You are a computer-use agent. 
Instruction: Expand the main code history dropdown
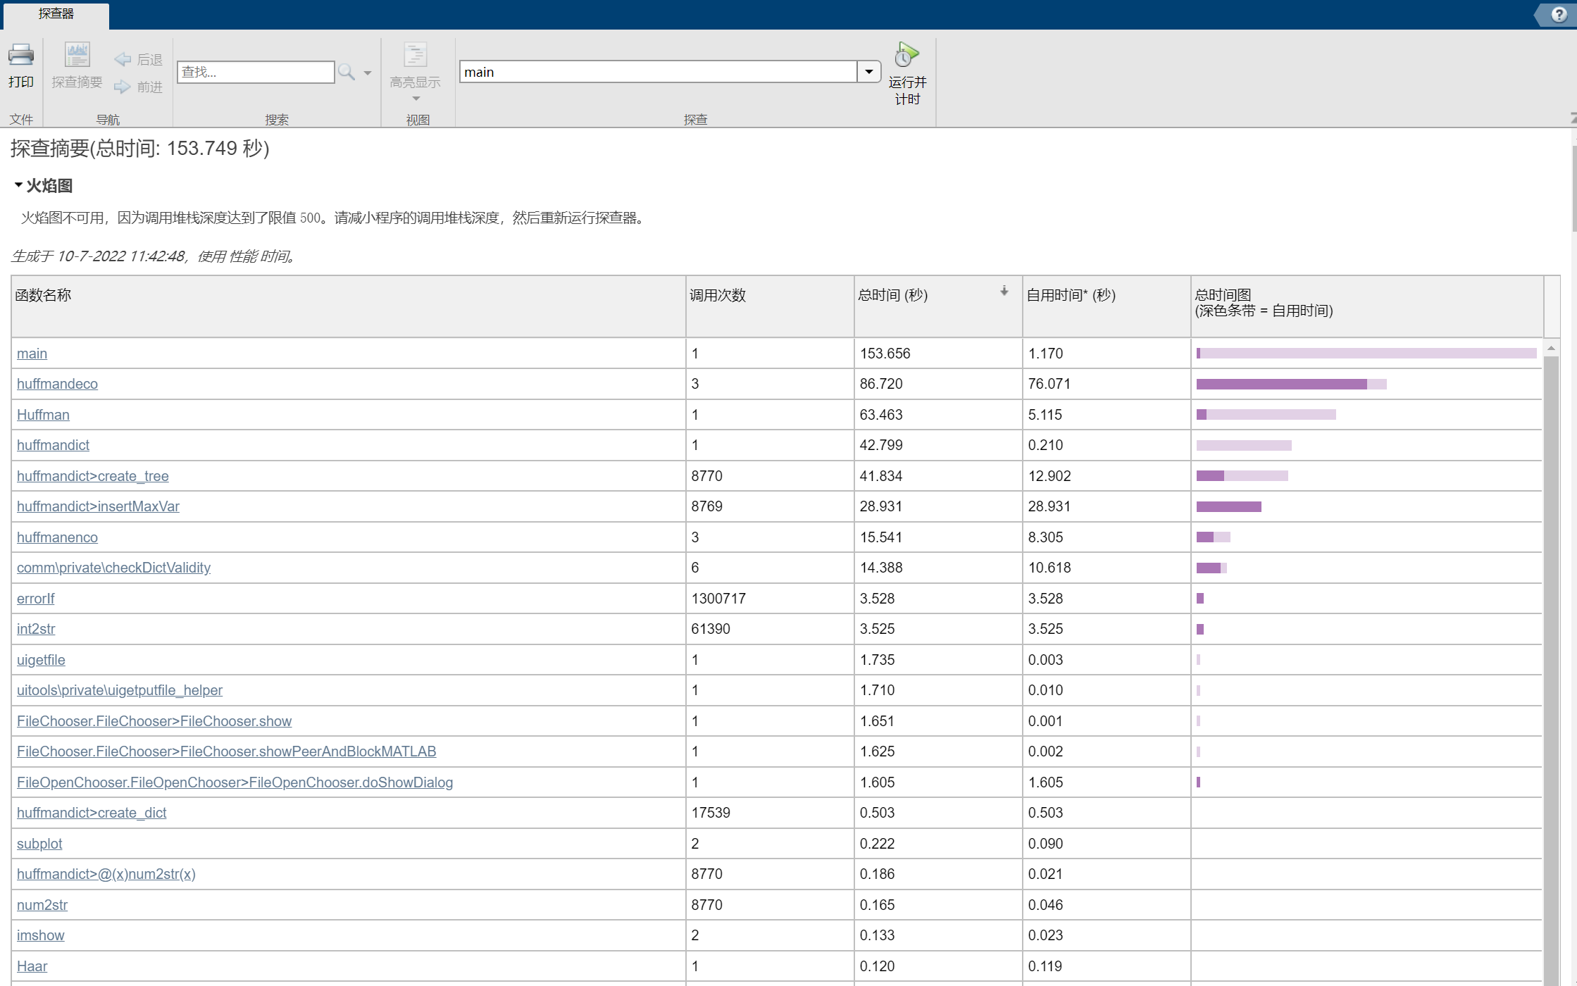[x=868, y=72]
